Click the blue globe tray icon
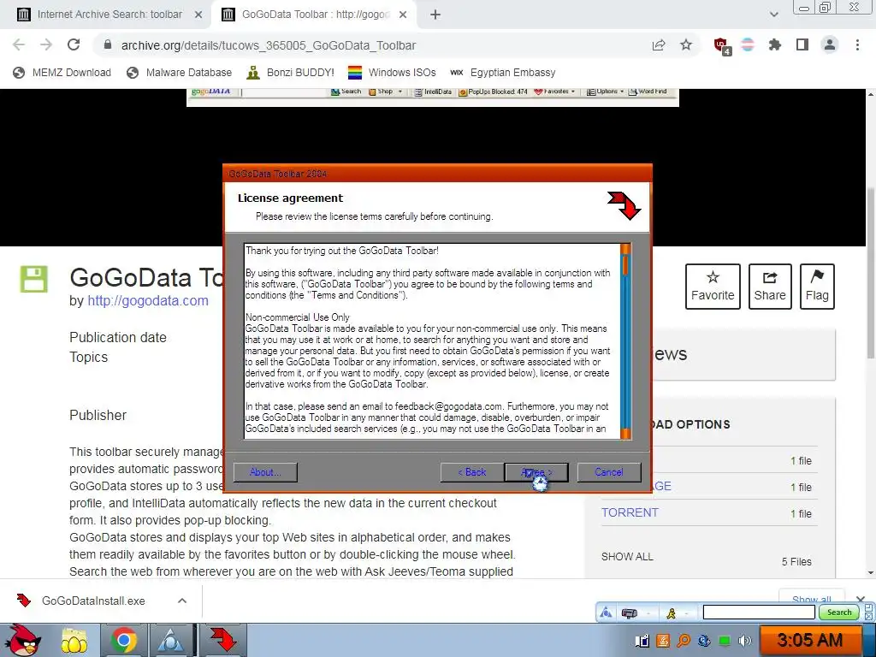Screen dimensions: 876x657 point(704,641)
